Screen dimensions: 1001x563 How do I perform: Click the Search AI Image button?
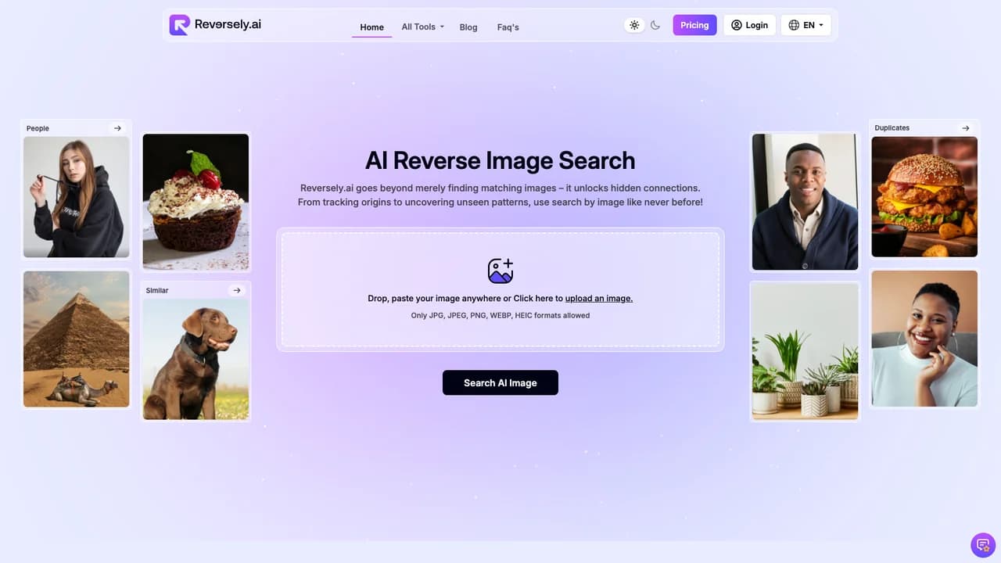500,382
